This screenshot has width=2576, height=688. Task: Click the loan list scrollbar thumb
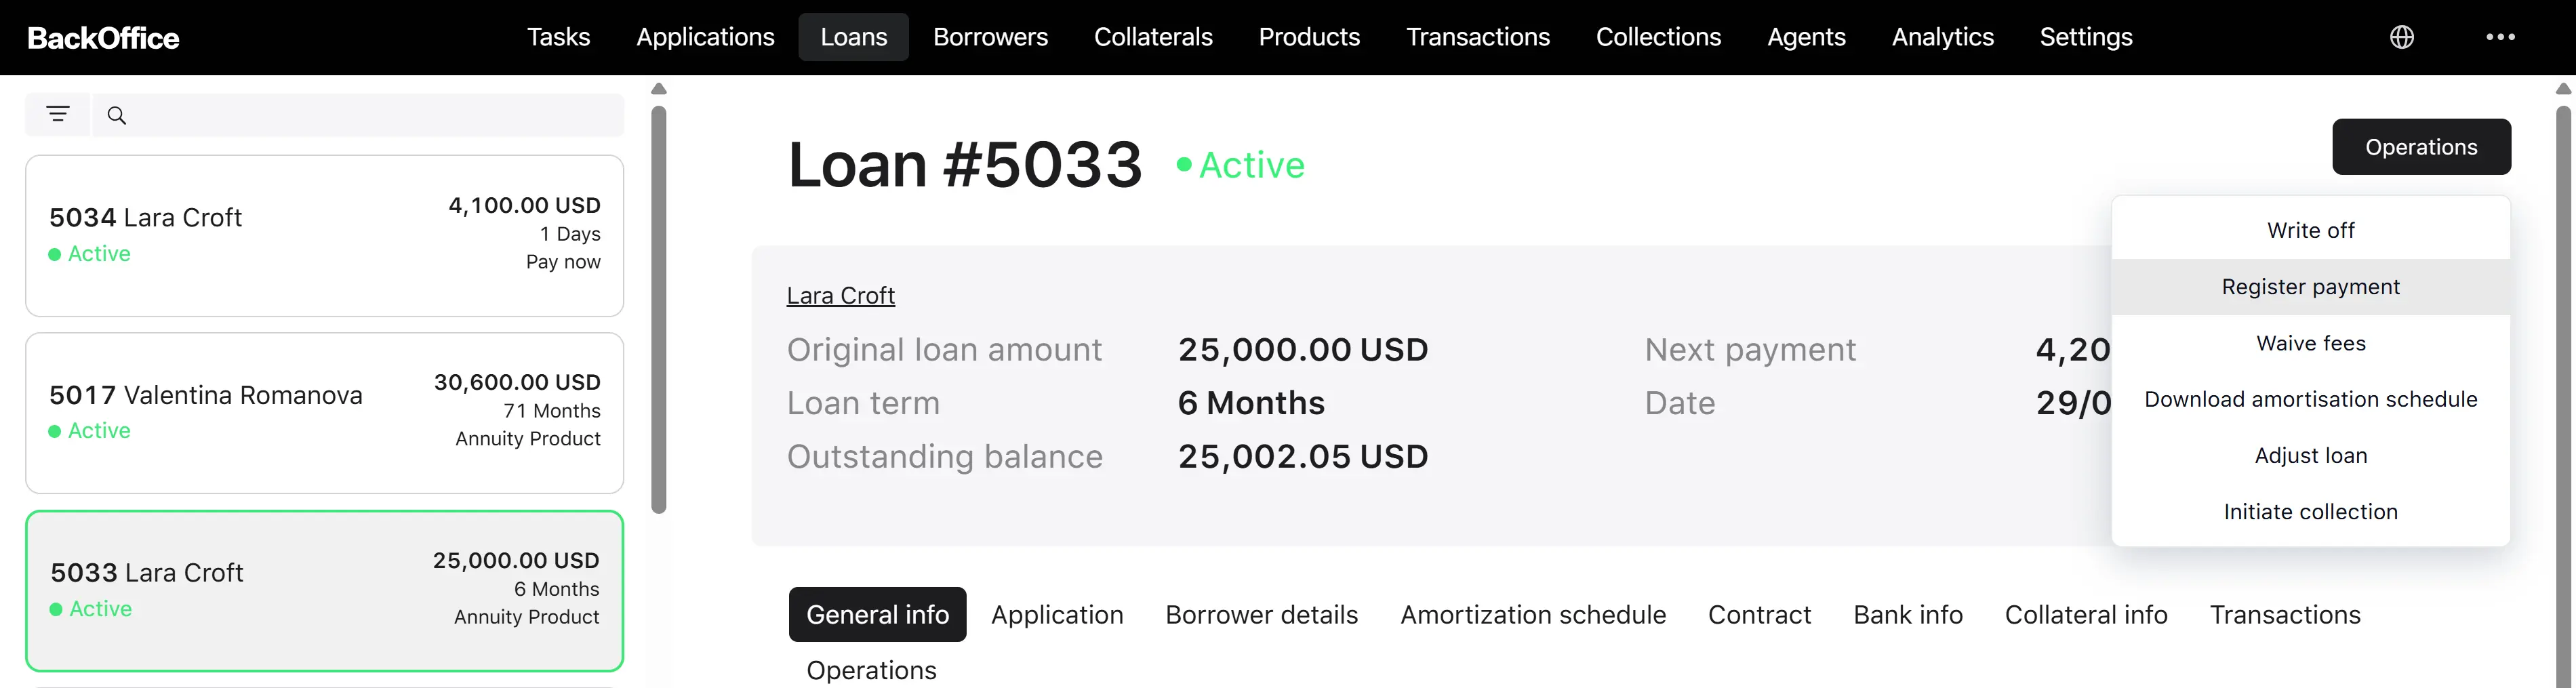tap(658, 310)
